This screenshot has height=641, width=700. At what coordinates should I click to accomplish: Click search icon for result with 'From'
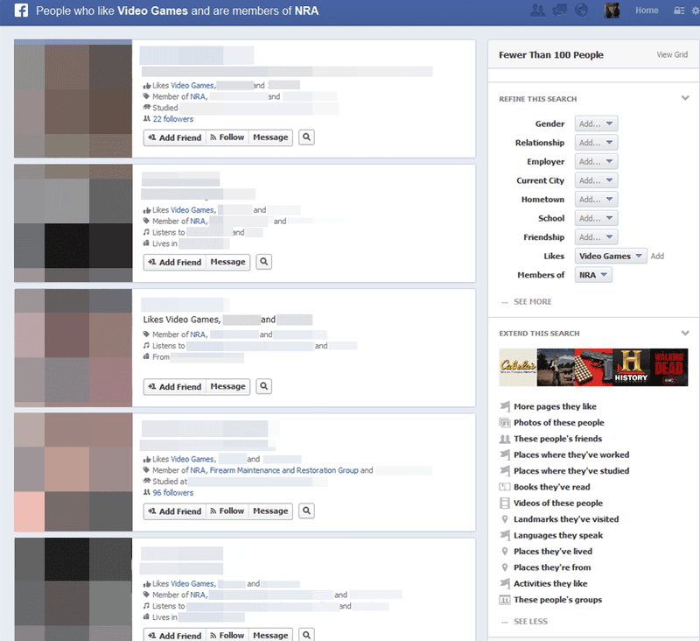264,386
